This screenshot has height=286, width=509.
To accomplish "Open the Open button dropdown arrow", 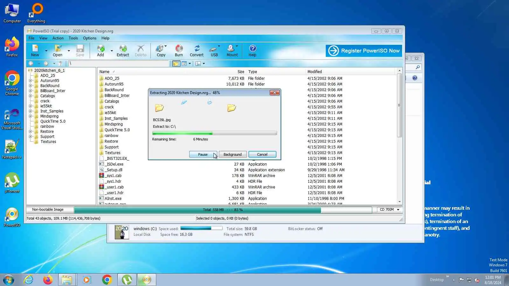I will point(69,51).
